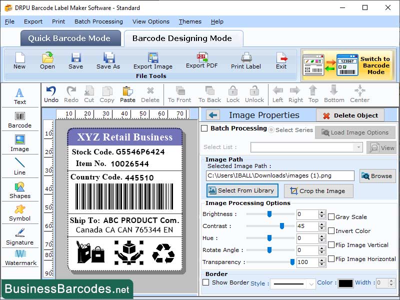The height and width of the screenshot is (300, 400).
Task: Click the Browse button for image path
Action: pyautogui.click(x=377, y=175)
